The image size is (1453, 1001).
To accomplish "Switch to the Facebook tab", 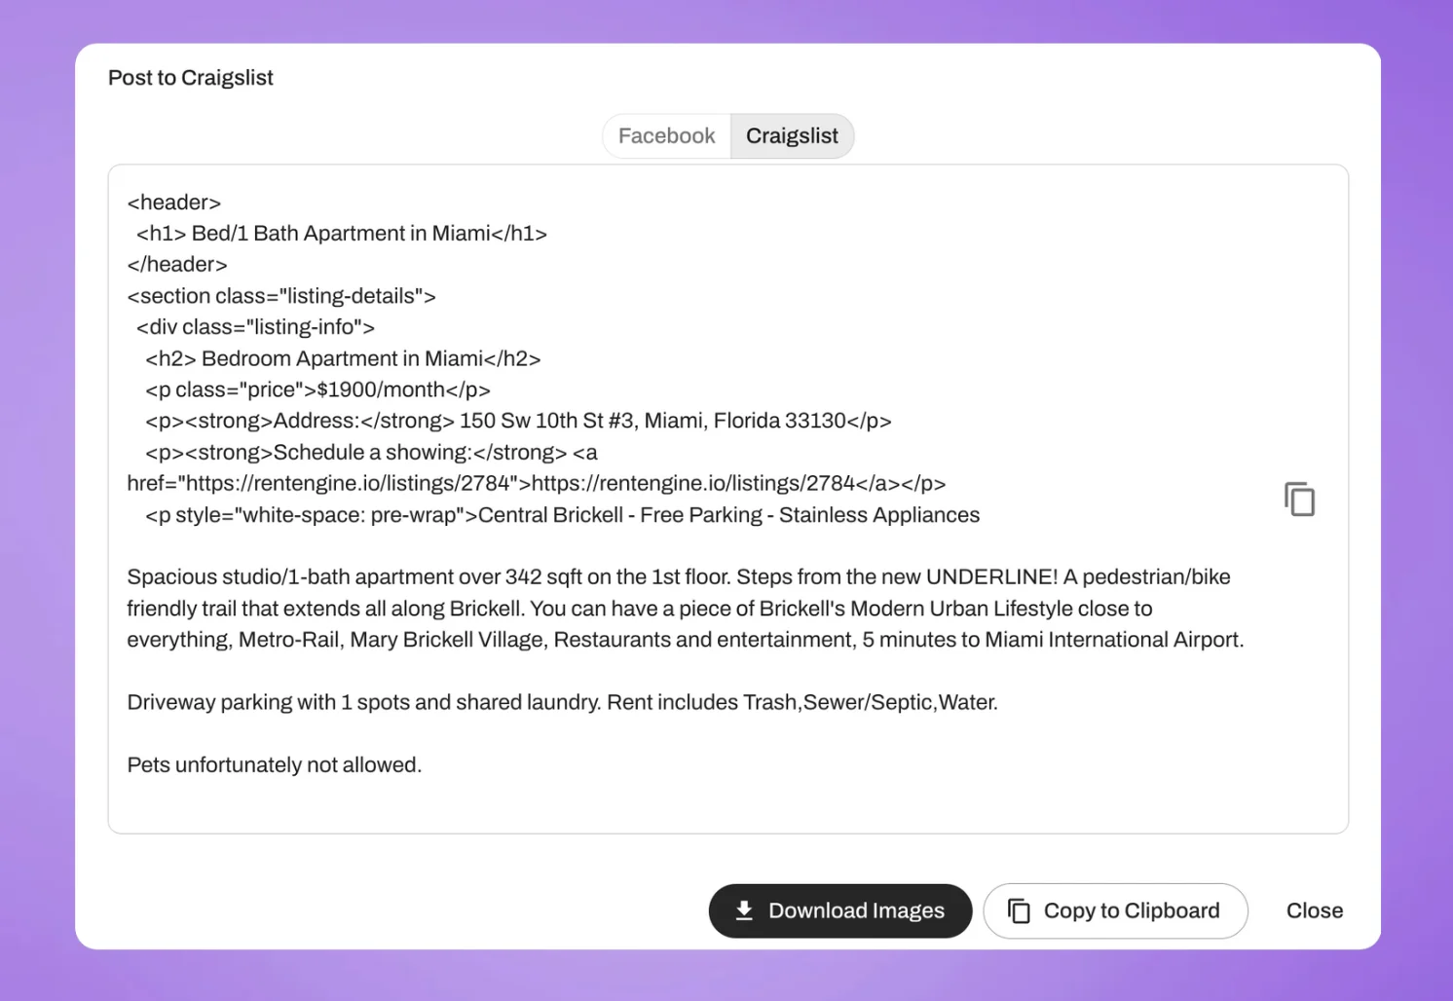I will (x=667, y=136).
